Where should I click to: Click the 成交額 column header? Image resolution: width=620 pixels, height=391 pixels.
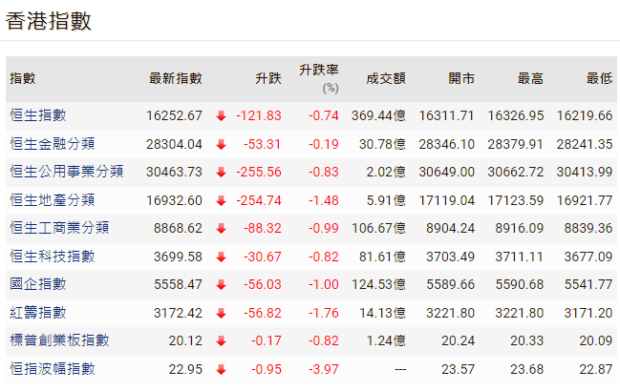[x=386, y=78]
